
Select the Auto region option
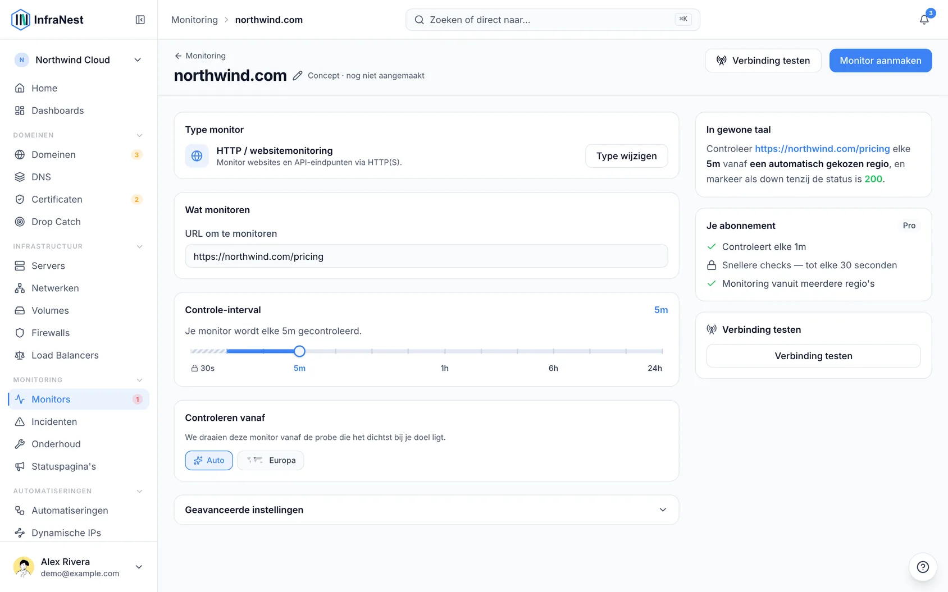tap(209, 460)
